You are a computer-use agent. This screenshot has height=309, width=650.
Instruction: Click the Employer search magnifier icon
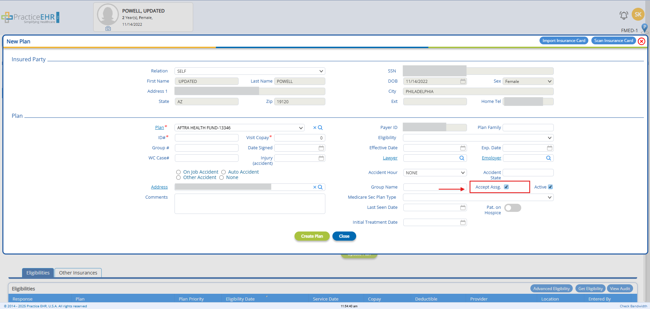pos(548,158)
